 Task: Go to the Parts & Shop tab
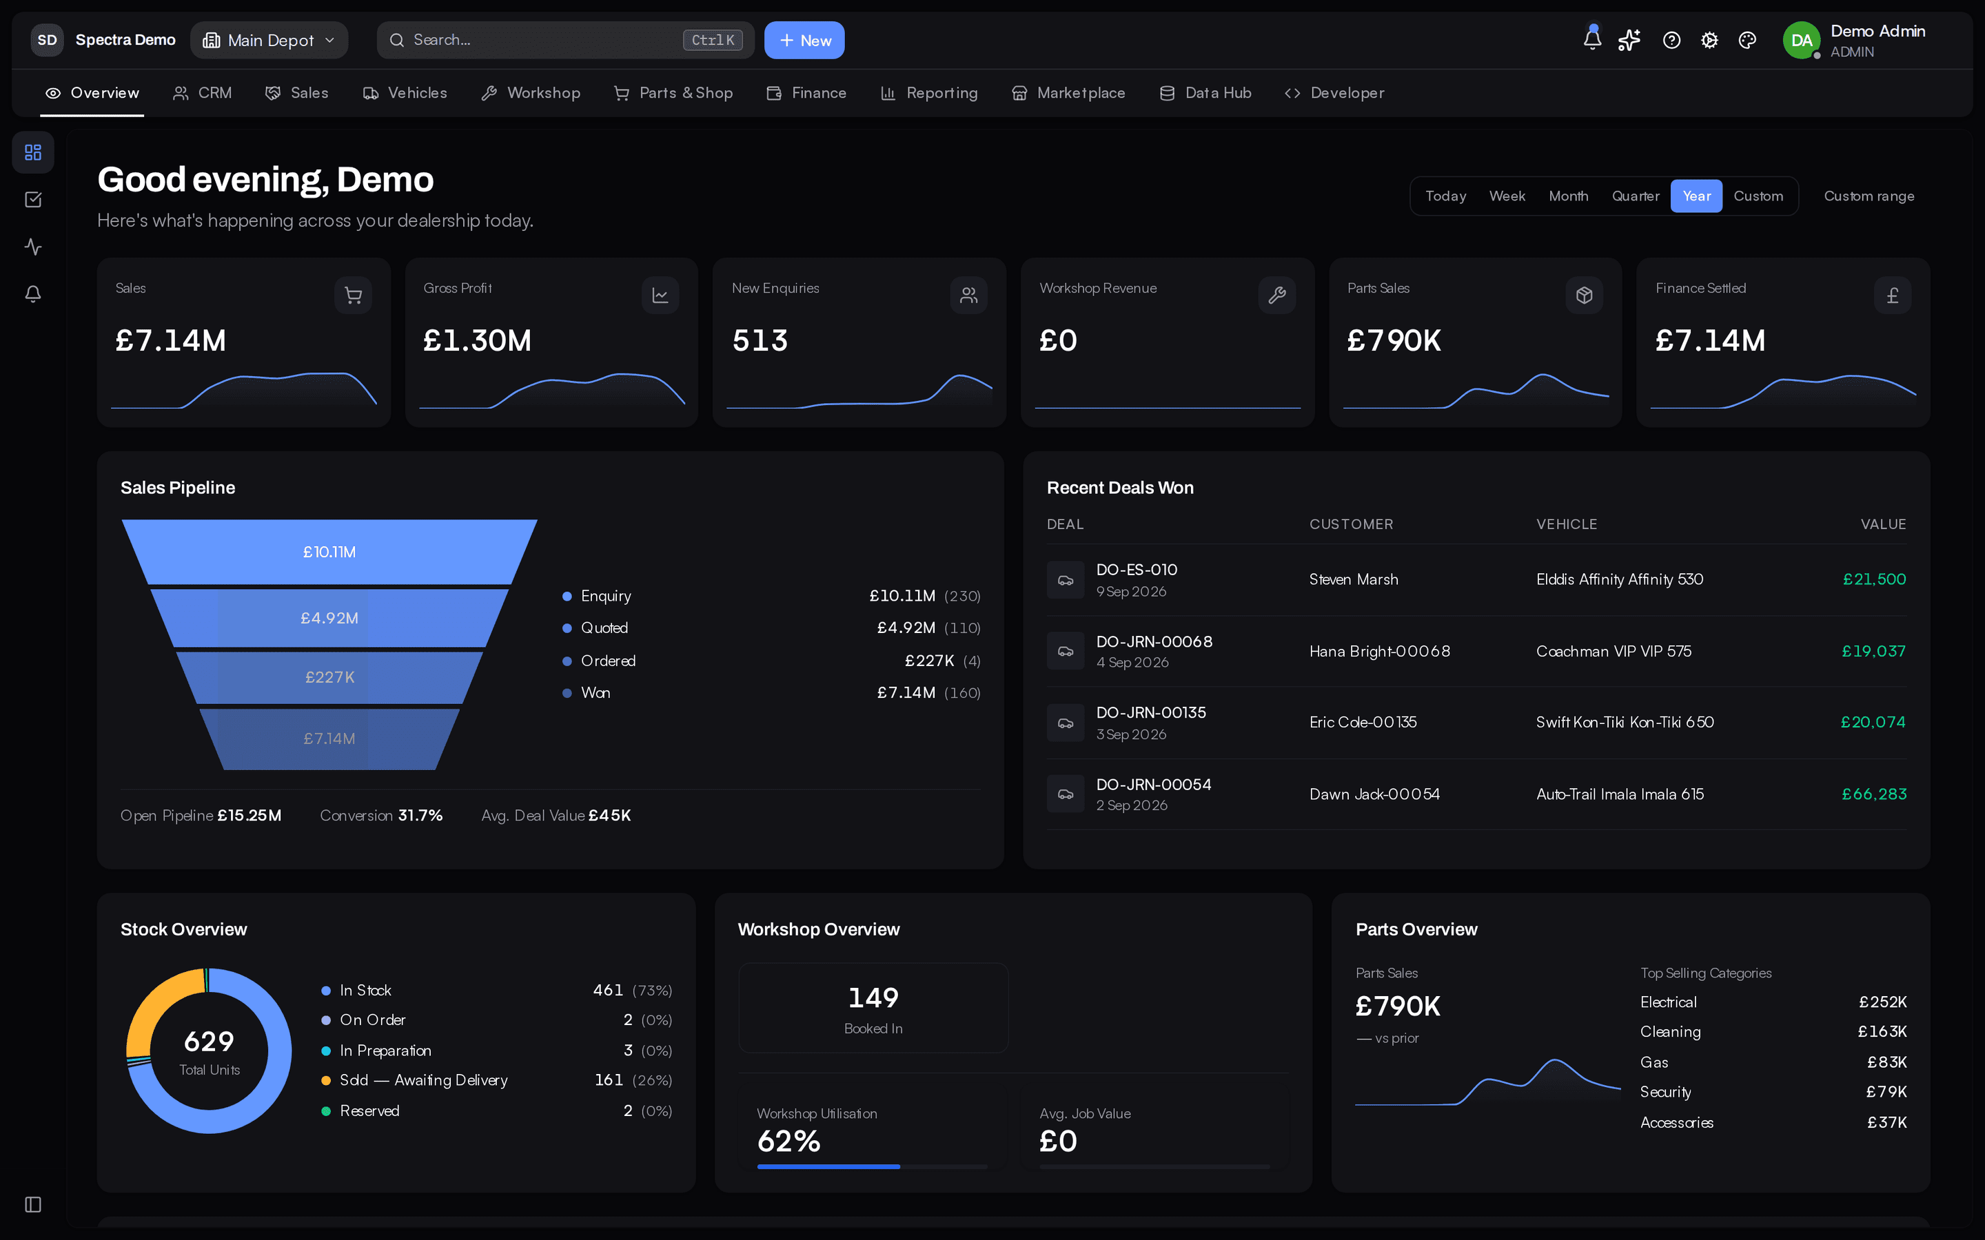[673, 94]
